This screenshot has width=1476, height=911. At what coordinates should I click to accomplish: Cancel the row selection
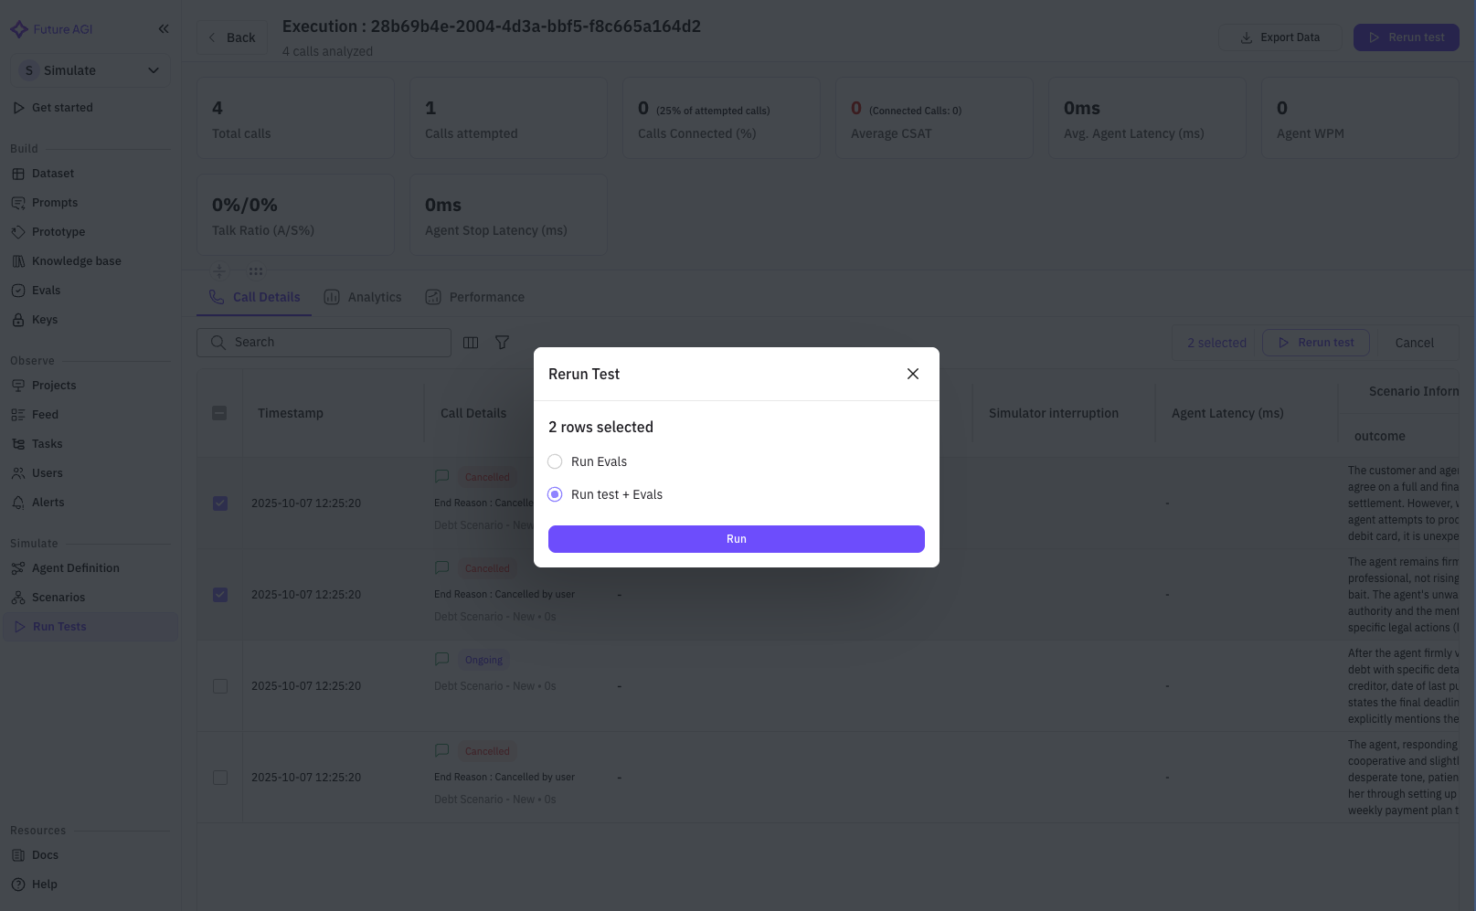tap(1414, 344)
